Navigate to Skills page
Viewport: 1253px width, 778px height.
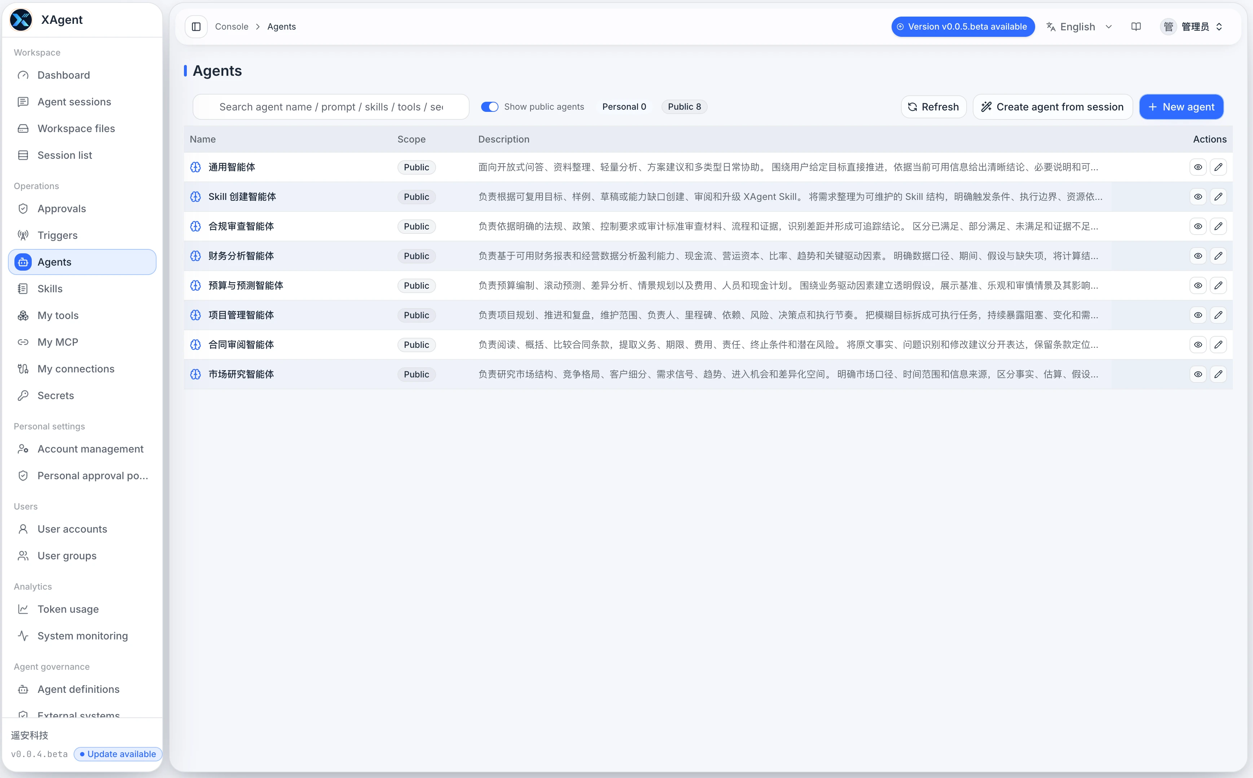click(x=82, y=289)
